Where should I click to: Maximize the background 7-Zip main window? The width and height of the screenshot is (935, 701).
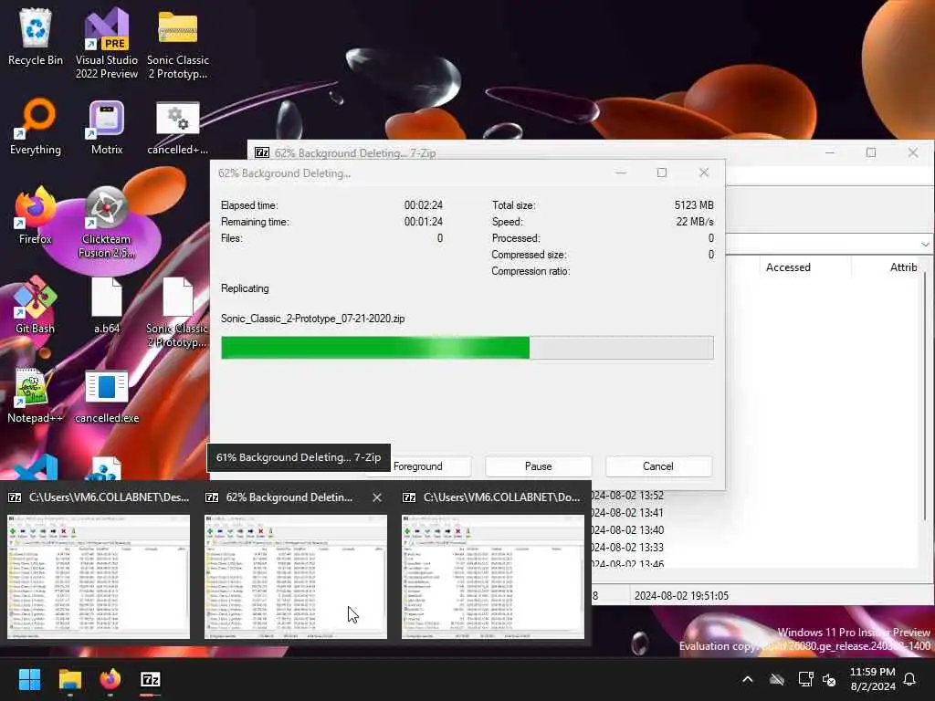coord(870,153)
